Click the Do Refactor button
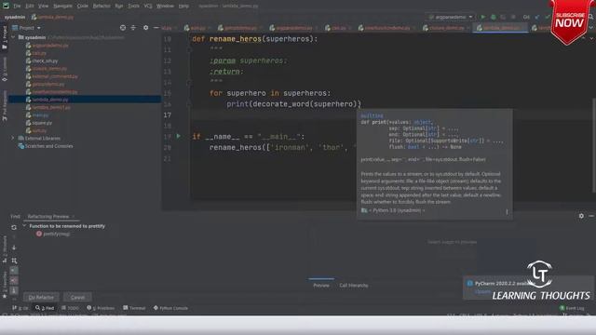Screen dimensions: 596x335 (x=41, y=298)
